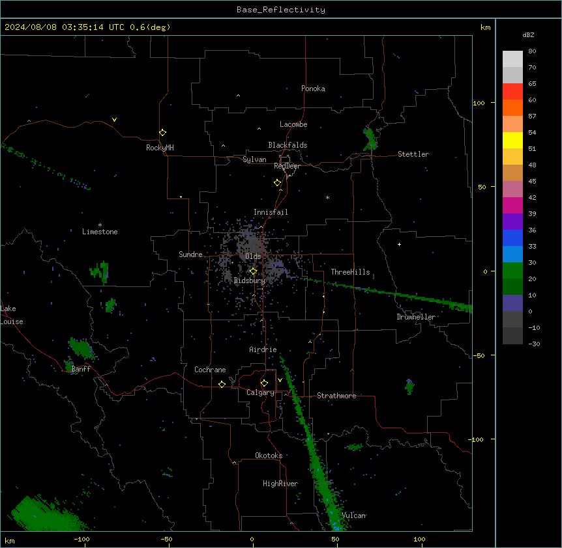The height and width of the screenshot is (548, 562).
Task: Select the blue 36 dBZ color swatch
Action: coord(512,238)
